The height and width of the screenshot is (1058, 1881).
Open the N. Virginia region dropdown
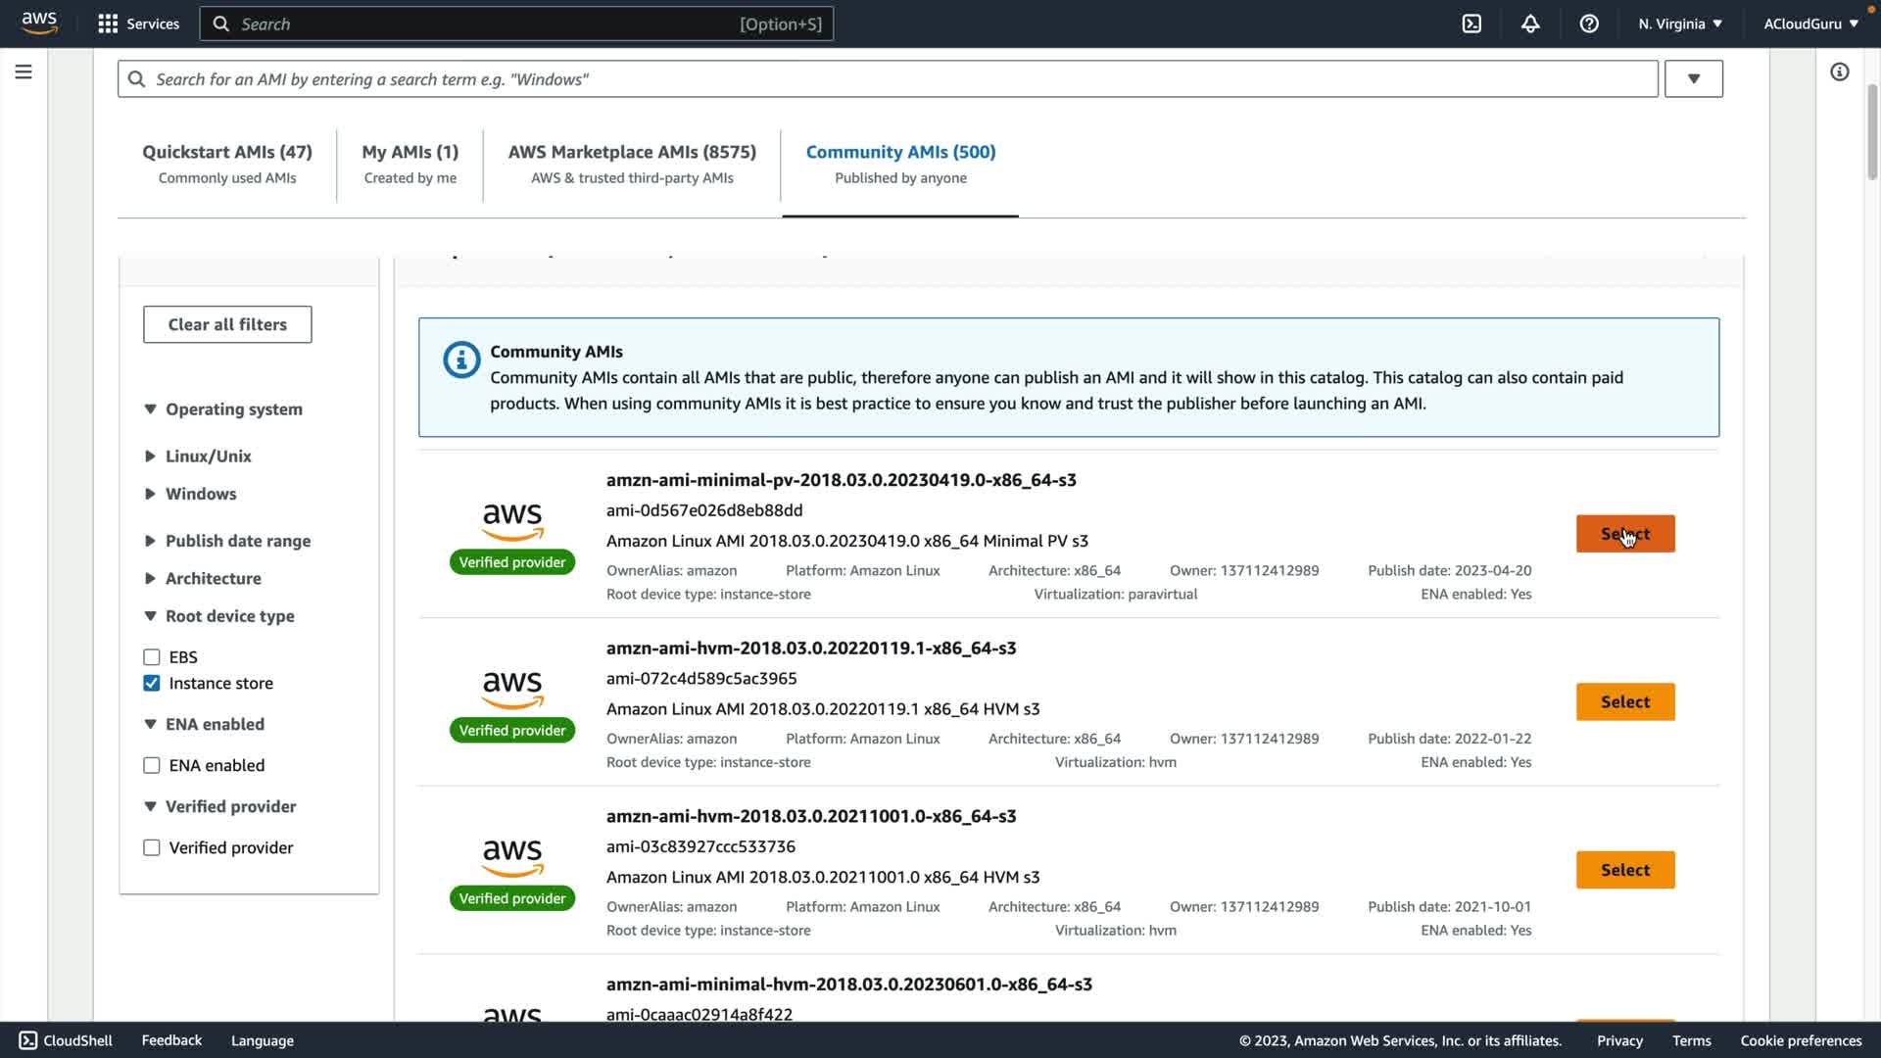1679,24
